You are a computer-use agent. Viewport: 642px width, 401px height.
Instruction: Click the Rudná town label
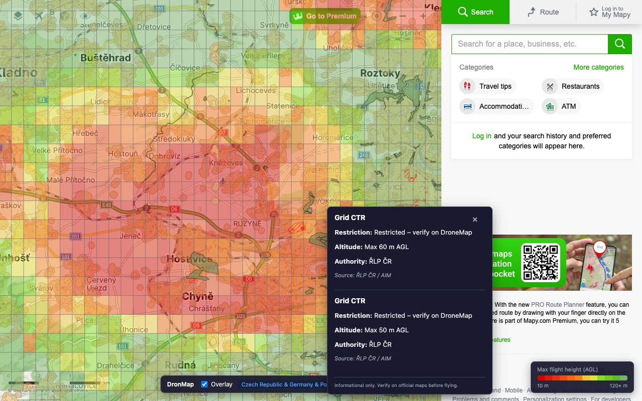(180, 364)
